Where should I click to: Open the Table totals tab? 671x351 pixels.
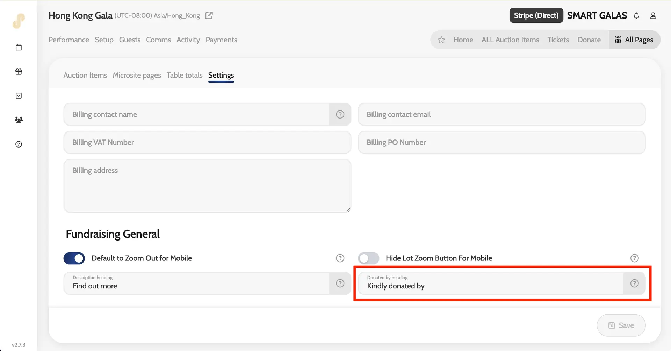tap(185, 75)
